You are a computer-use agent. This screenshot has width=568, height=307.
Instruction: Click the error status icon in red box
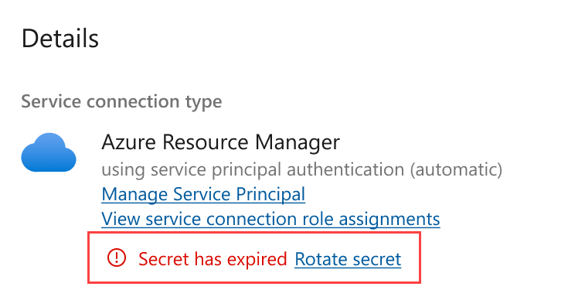(x=116, y=258)
